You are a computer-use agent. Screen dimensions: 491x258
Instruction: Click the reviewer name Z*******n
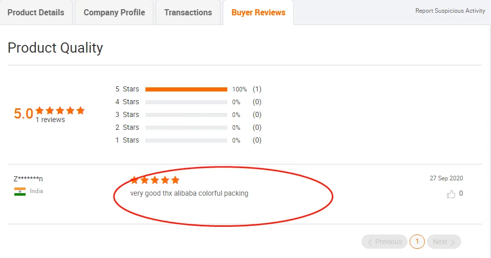(x=28, y=178)
